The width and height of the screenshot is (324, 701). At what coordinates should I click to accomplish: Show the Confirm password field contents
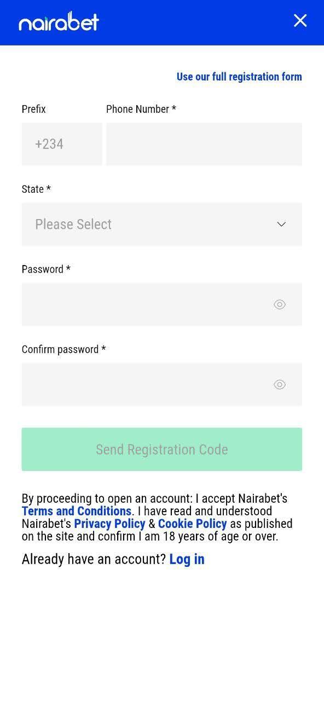[280, 384]
